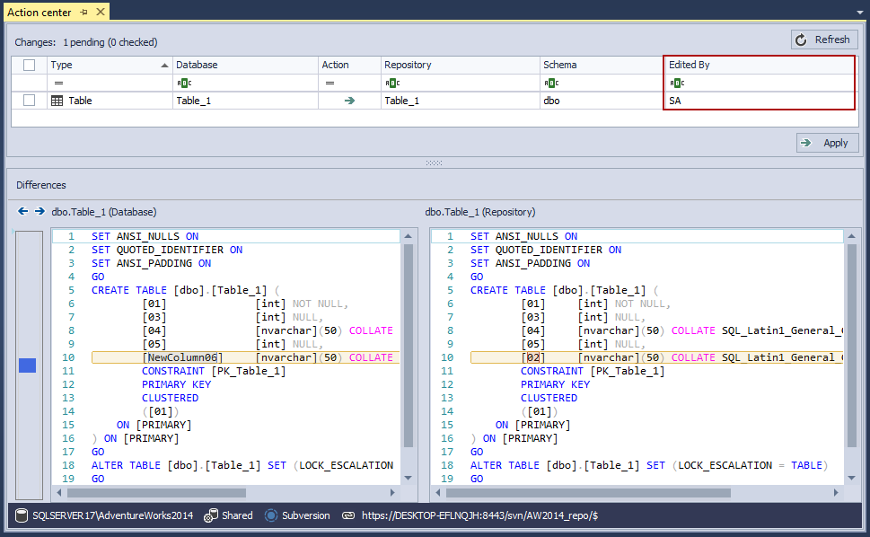
Task: Check the select-all checkbox in the grid header
Action: (30, 65)
